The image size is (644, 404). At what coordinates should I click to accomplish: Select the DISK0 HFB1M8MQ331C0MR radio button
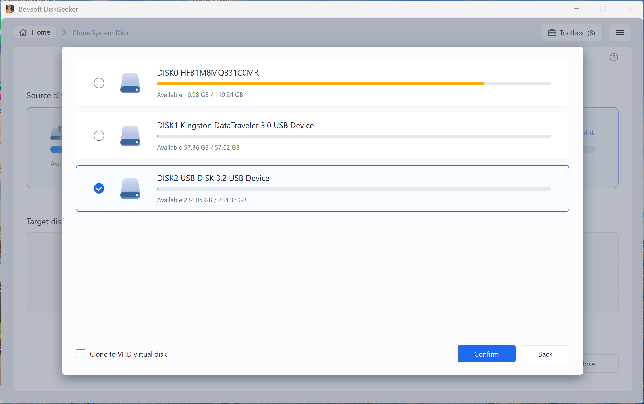click(x=99, y=83)
